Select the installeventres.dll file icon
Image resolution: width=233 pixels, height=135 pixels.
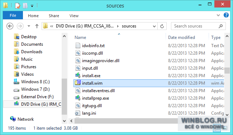[78, 91]
